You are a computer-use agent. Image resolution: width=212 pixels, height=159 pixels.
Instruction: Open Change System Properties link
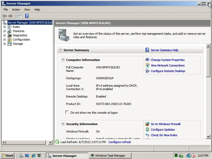coord(168,60)
